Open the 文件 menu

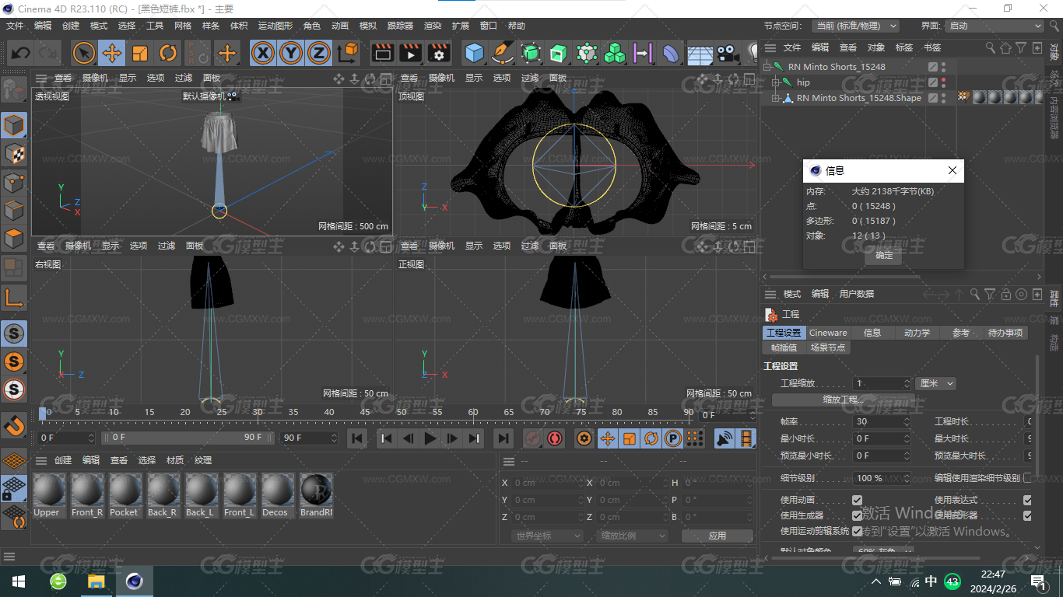[15, 26]
